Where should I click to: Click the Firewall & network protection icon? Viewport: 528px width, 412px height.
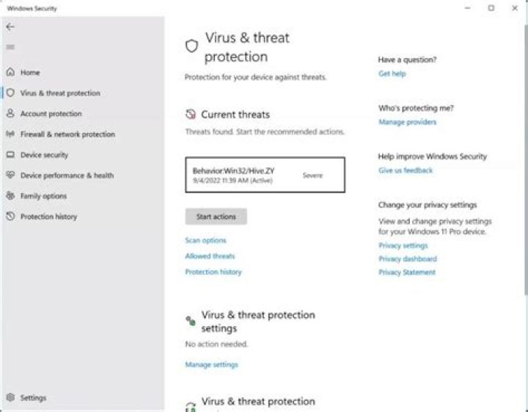pyautogui.click(x=10, y=134)
